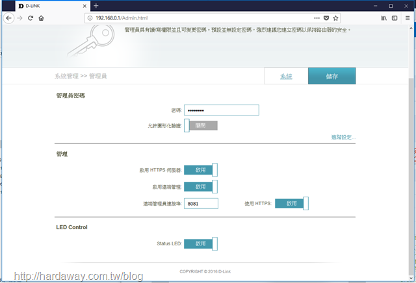Toggle the Status LED switch
This screenshot has height=283, width=416.
(201, 243)
